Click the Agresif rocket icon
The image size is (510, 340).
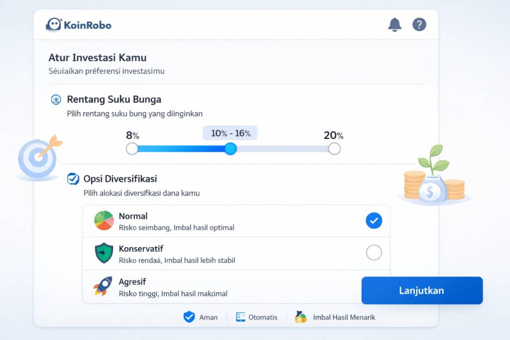pos(103,286)
